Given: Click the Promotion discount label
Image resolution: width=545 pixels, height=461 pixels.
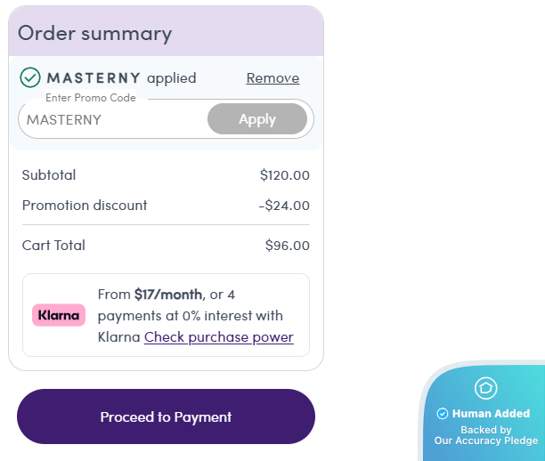Looking at the screenshot, I should pos(85,206).
